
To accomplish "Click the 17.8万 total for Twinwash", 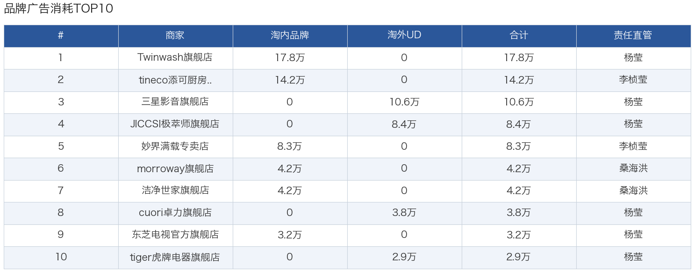I will point(519,57).
